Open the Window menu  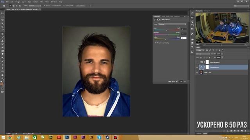point(54,2)
